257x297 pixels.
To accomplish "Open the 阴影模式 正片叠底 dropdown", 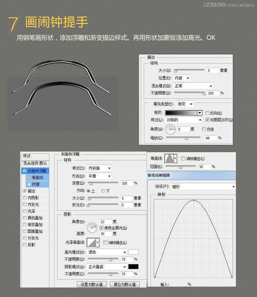I will pyautogui.click(x=107, y=267).
